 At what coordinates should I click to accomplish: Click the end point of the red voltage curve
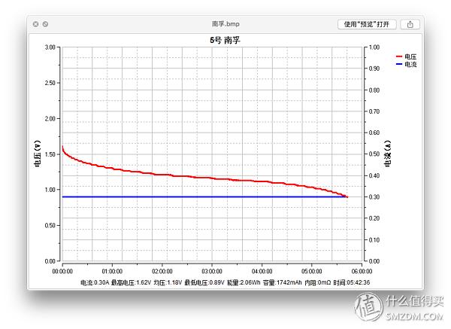point(347,197)
